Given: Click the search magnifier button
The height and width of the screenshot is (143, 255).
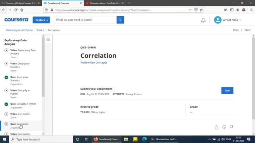Looking at the screenshot, I should point(120,20).
